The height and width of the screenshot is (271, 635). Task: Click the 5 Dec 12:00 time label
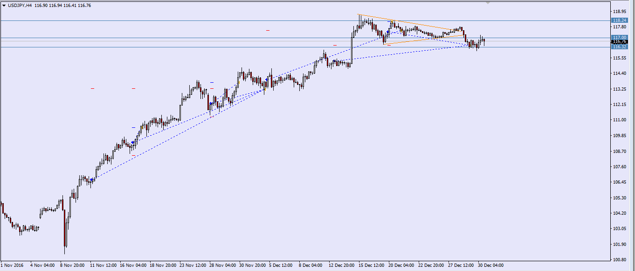[281, 265]
